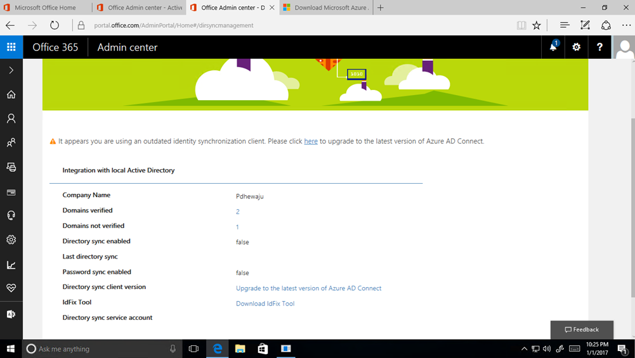
Task: Select the 'Pdhewaju' company name value
Action: click(249, 196)
